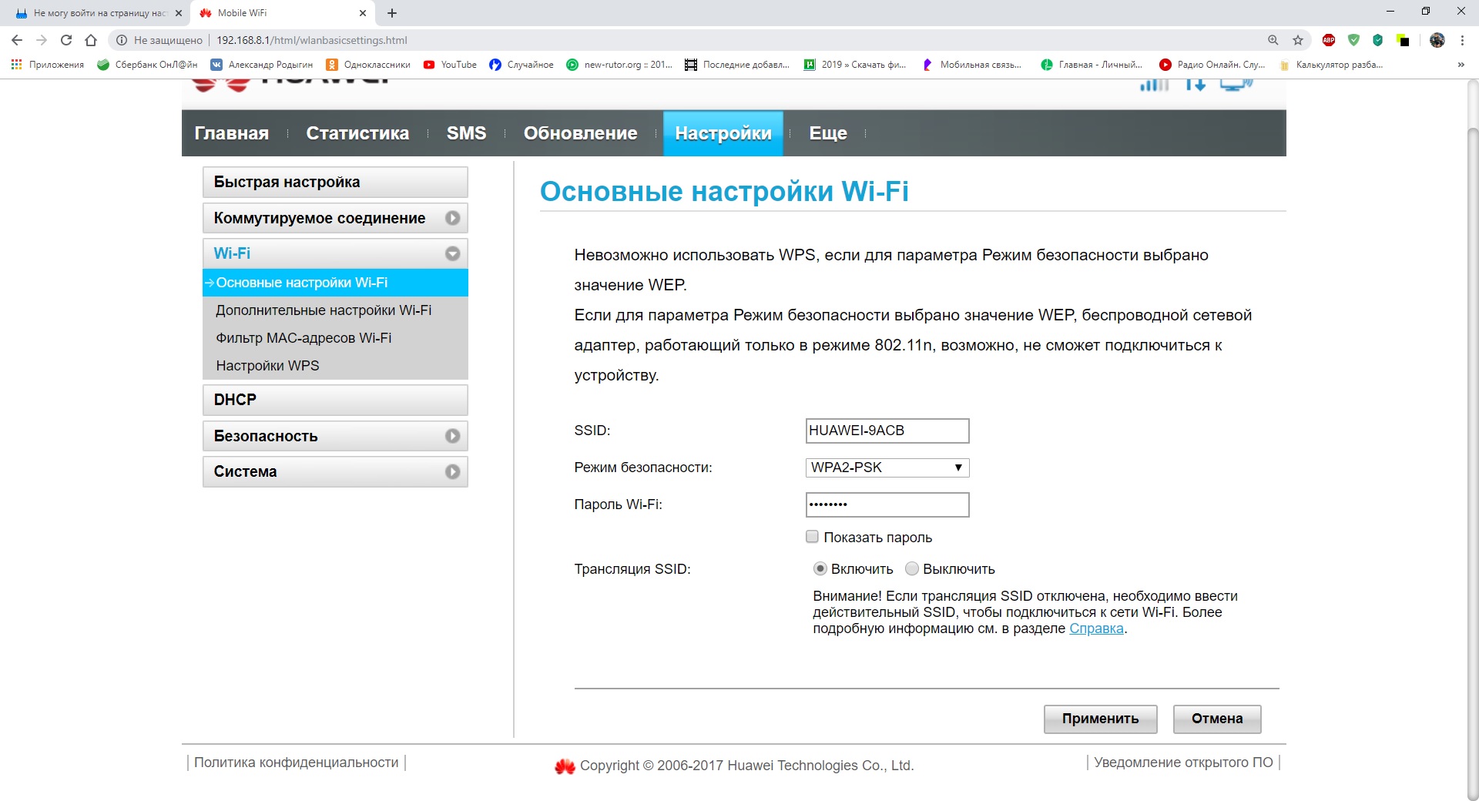
Task: Bookmark this page with star icon
Action: [1298, 40]
